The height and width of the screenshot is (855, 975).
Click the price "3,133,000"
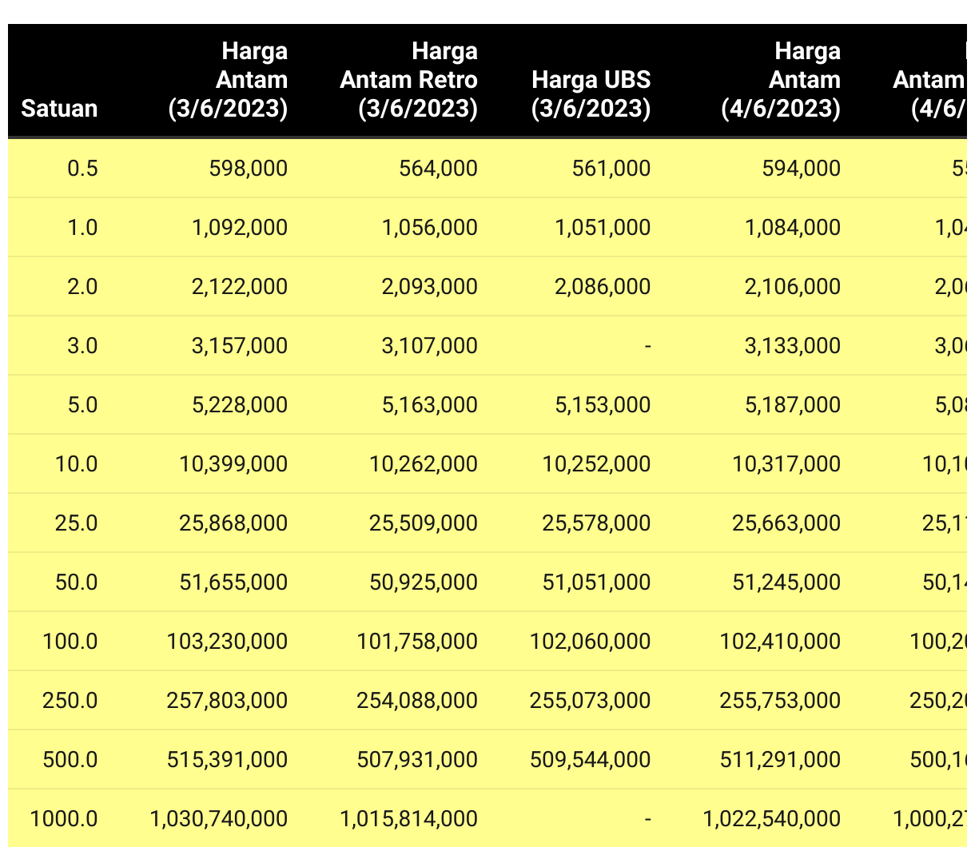point(793,345)
